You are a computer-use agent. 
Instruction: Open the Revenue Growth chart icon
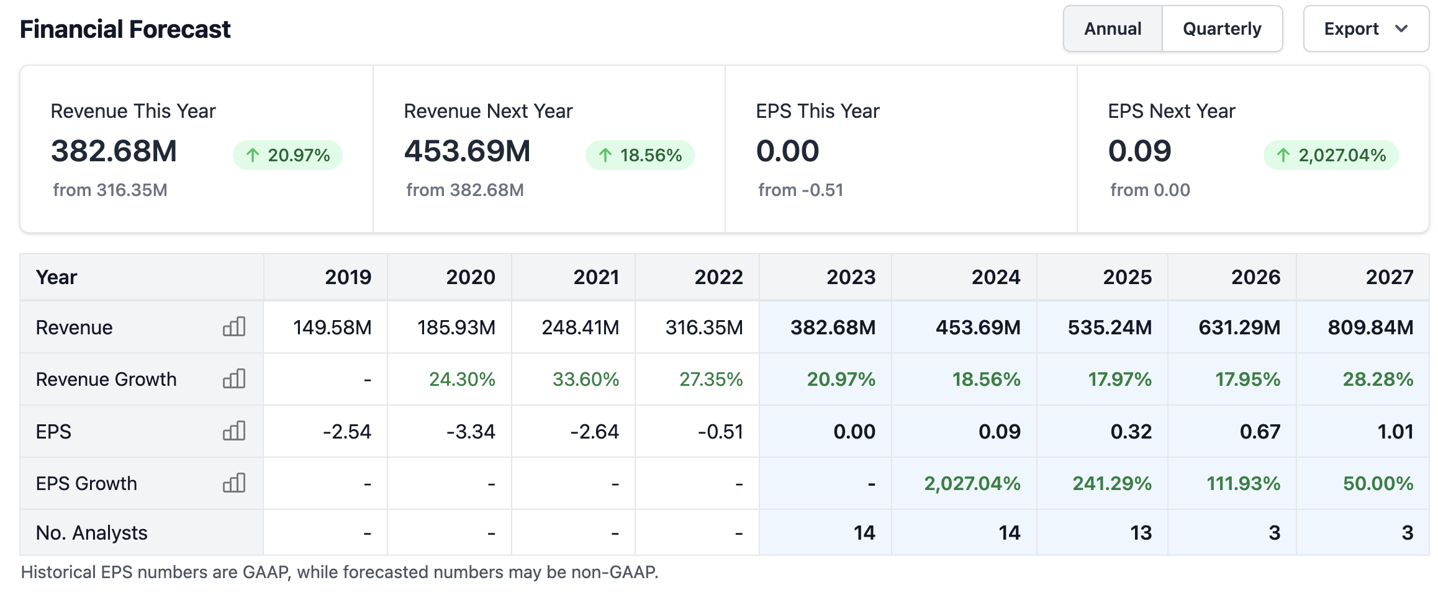(234, 379)
